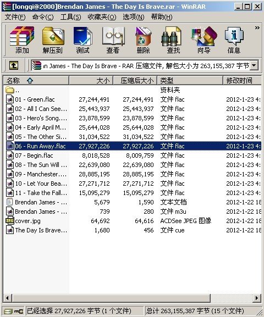The height and width of the screenshot is (317, 264).
Task: Open the 帮助(H) menu
Action: [162, 17]
